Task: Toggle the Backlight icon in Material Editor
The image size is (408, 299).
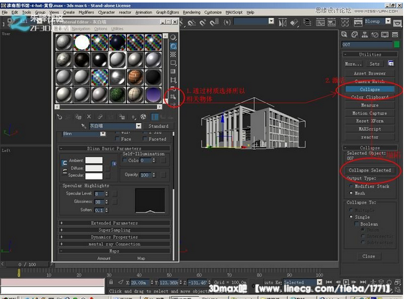Action: pos(173,46)
